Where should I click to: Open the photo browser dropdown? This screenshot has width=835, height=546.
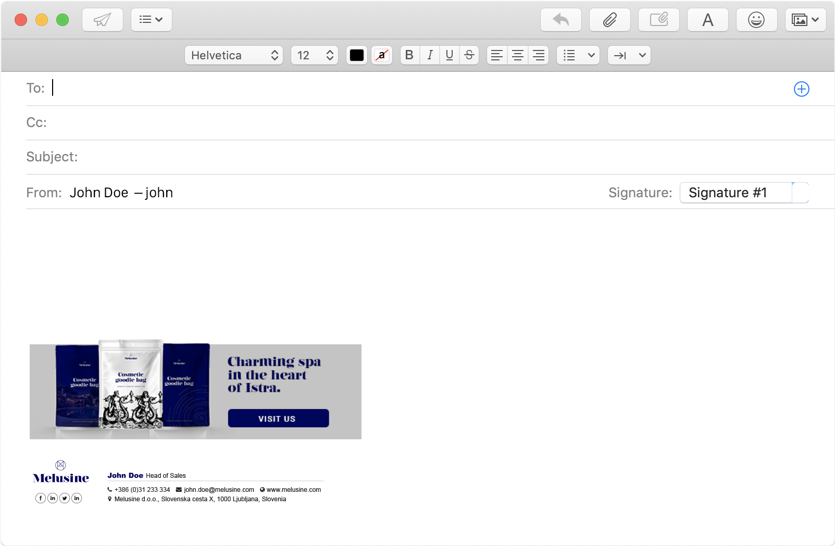click(x=806, y=20)
